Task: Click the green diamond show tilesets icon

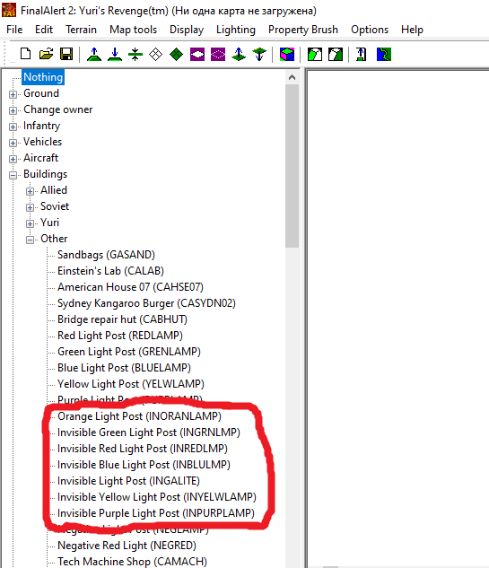Action: (x=177, y=55)
